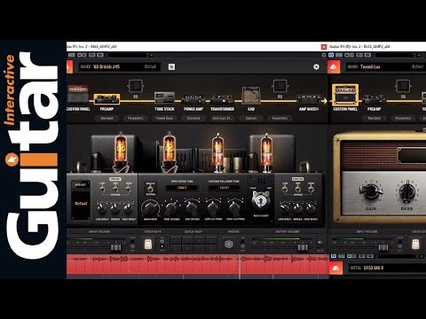Open the '63 British J45 preset selector
The image size is (426, 319).
point(119,66)
